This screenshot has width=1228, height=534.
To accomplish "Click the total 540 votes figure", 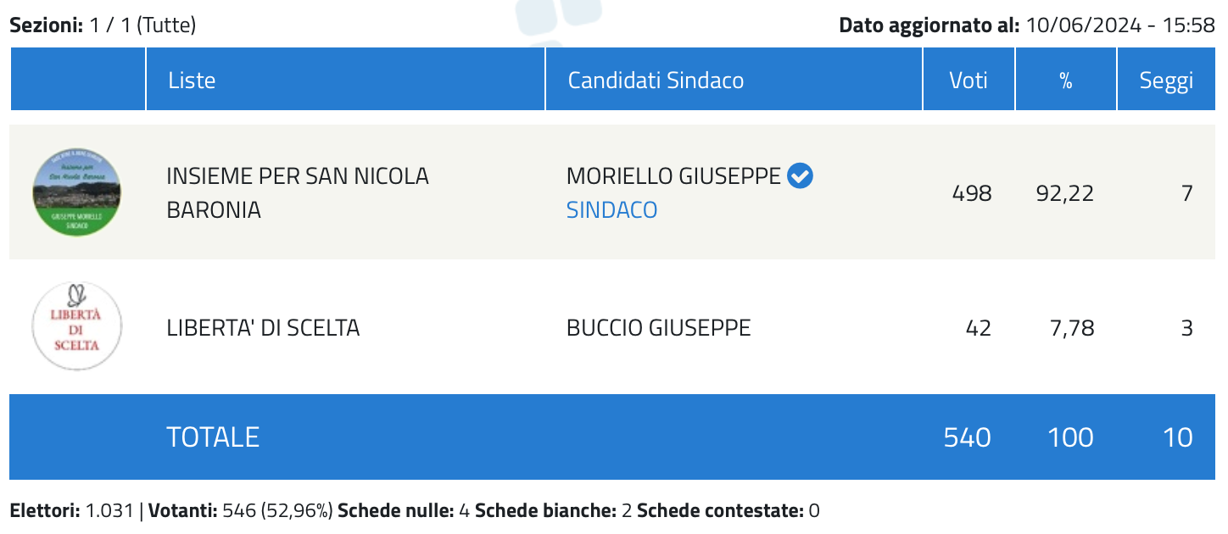I will coord(967,437).
